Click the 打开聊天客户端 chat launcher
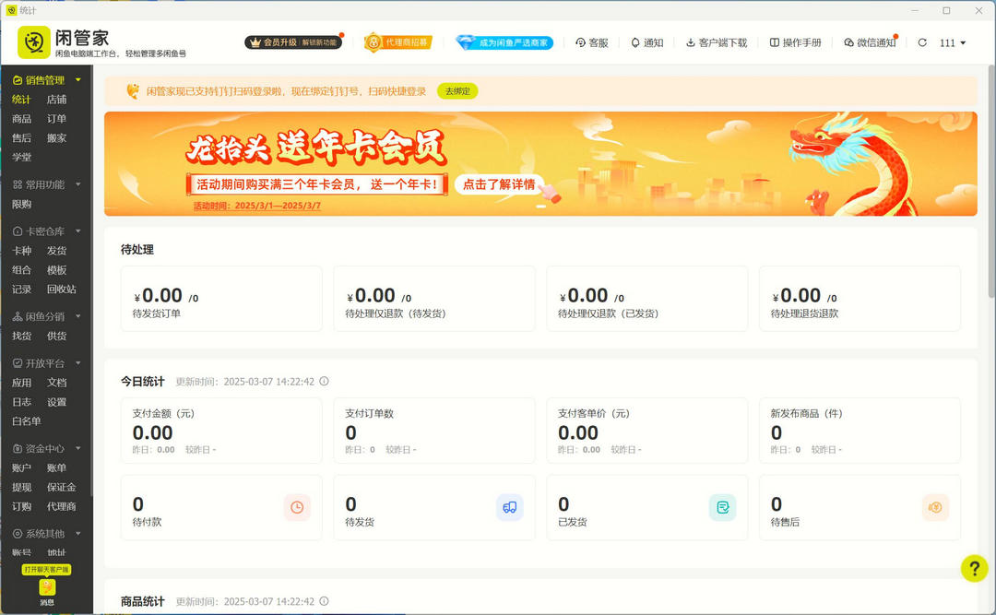Image resolution: width=996 pixels, height=615 pixels. coord(46,568)
